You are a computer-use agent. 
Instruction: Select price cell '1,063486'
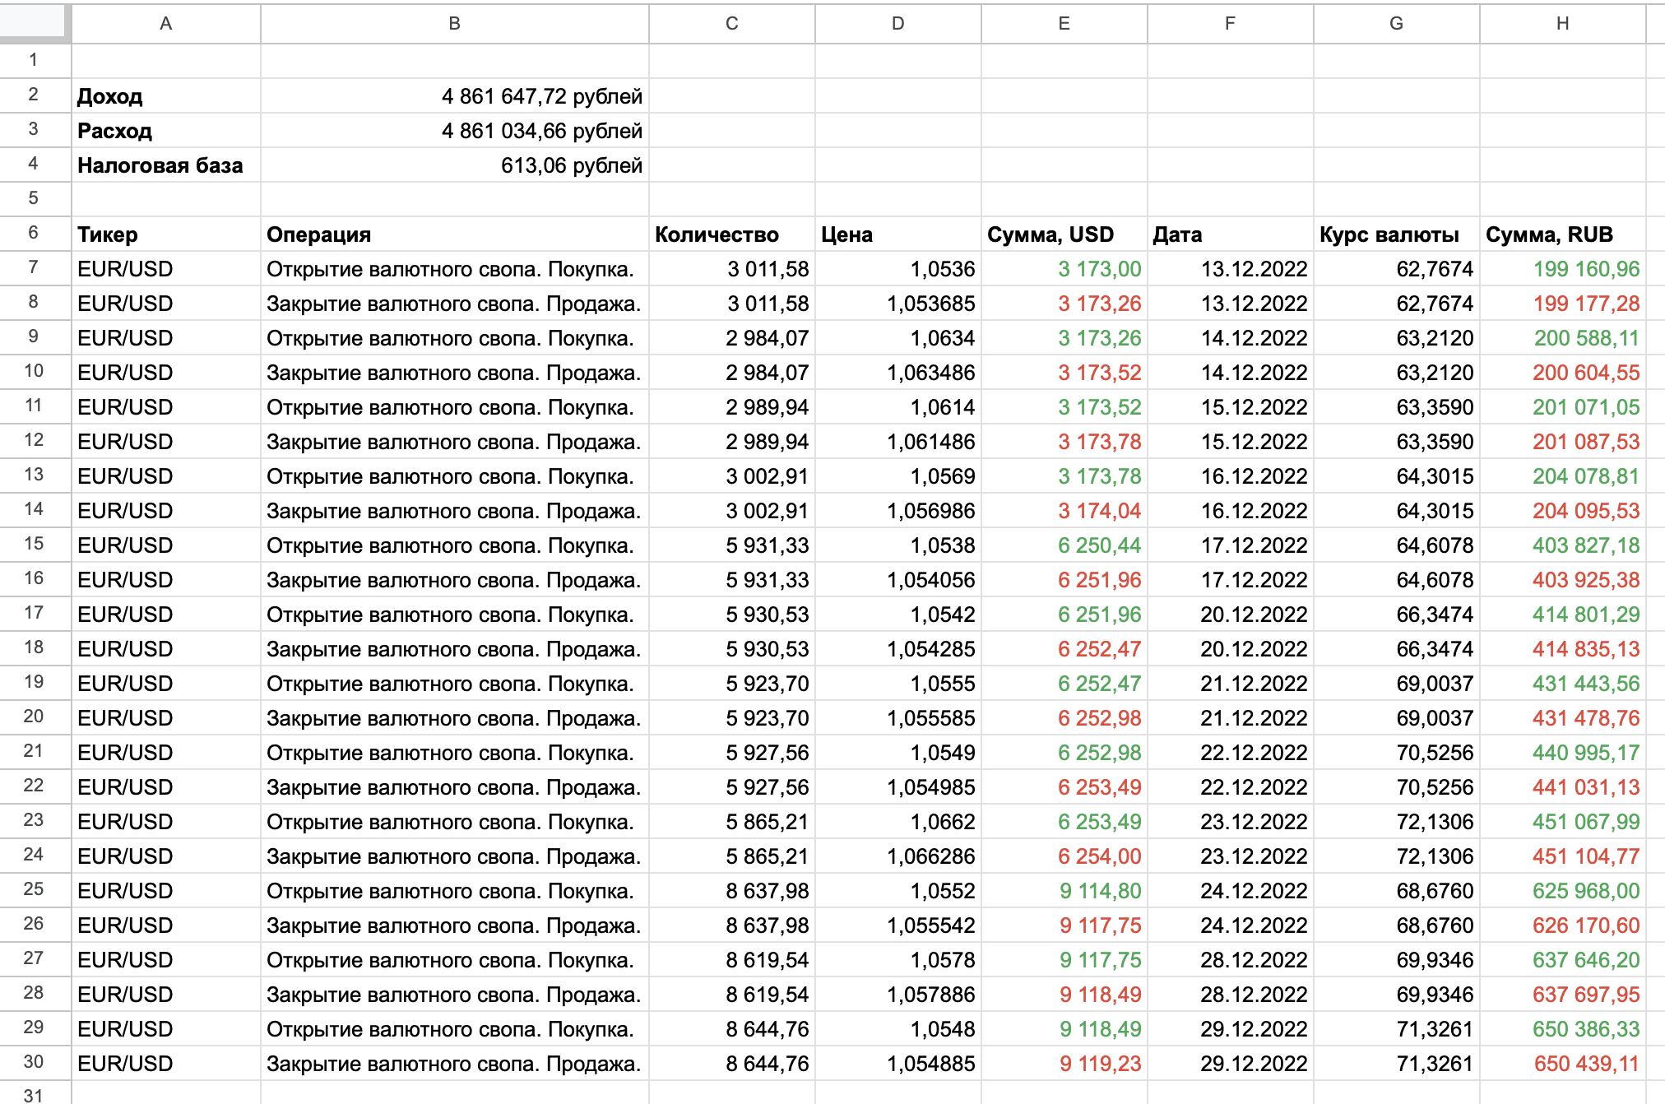click(898, 373)
